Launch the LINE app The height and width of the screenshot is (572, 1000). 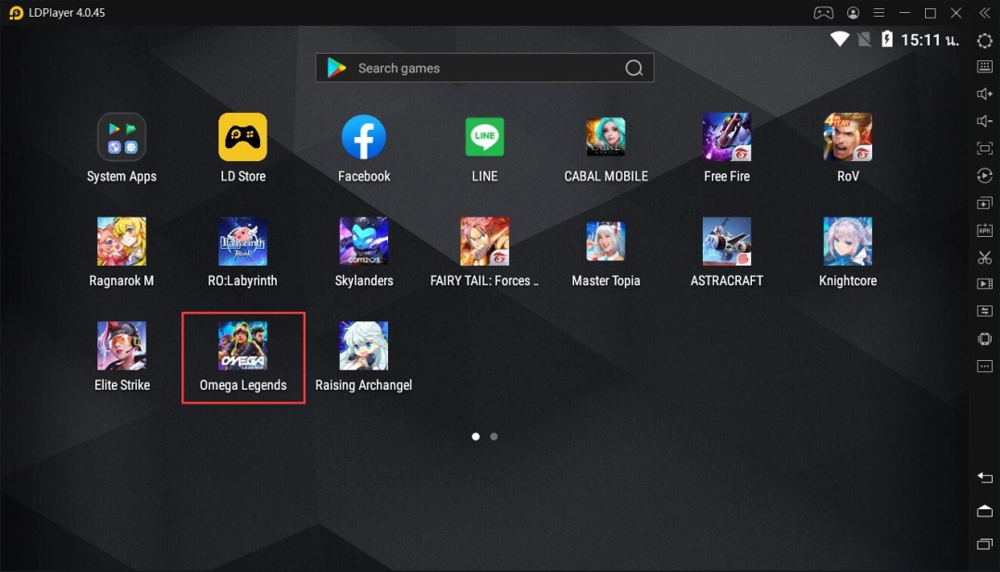[484, 136]
